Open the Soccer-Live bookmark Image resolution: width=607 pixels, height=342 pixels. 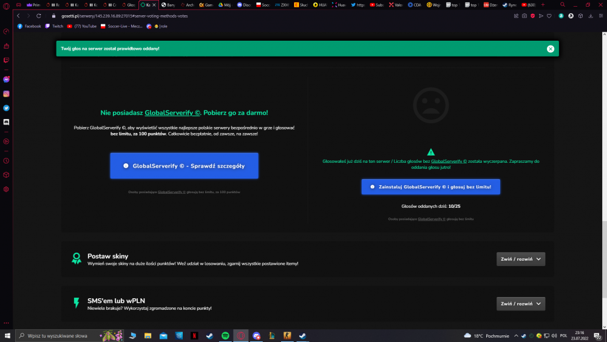pos(121,26)
